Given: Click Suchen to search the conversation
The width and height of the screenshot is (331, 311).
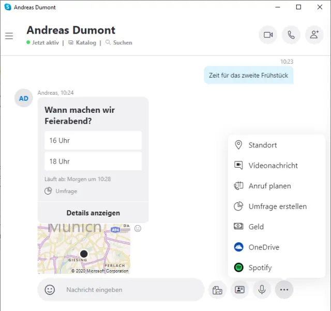Looking at the screenshot, I should click(122, 42).
